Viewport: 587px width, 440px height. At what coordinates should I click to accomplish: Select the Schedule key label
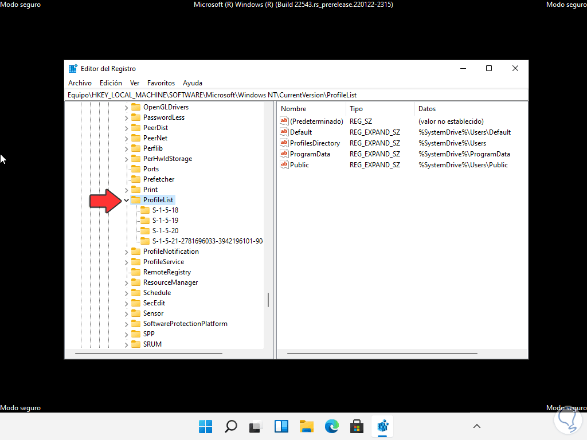point(157,293)
